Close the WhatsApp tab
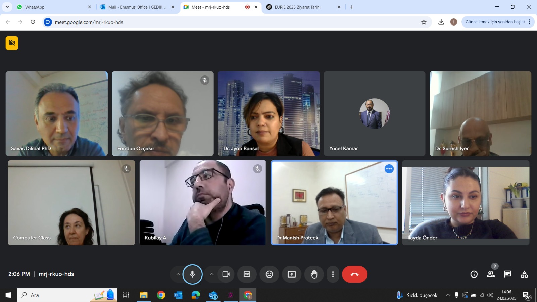The height and width of the screenshot is (302, 537). 89,7
